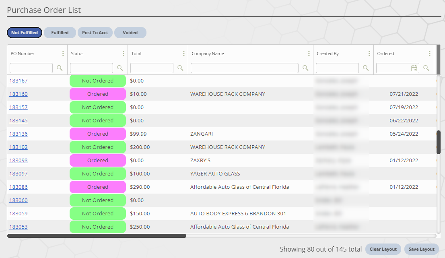Open purchase order 183102
Image resolution: width=445 pixels, height=258 pixels.
19,147
